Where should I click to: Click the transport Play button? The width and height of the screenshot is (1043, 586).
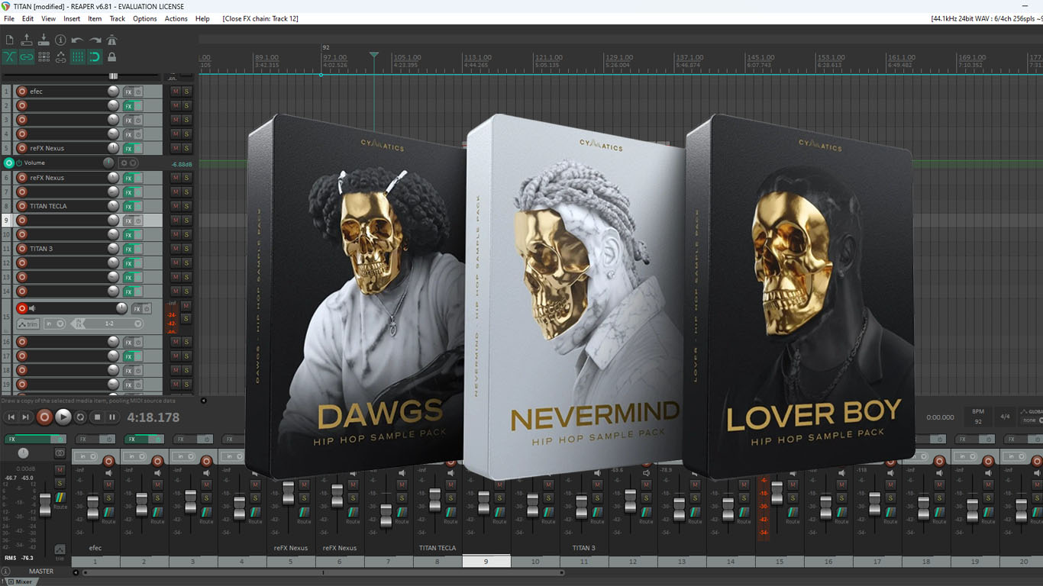coord(63,417)
